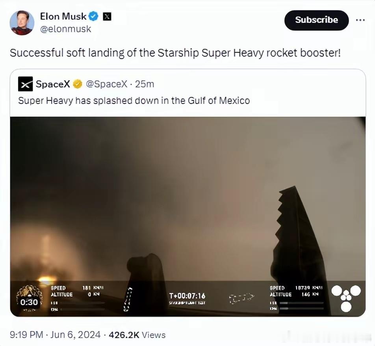Click the blue verified badge beside Elon Musk
The image size is (375, 346).
(93, 17)
